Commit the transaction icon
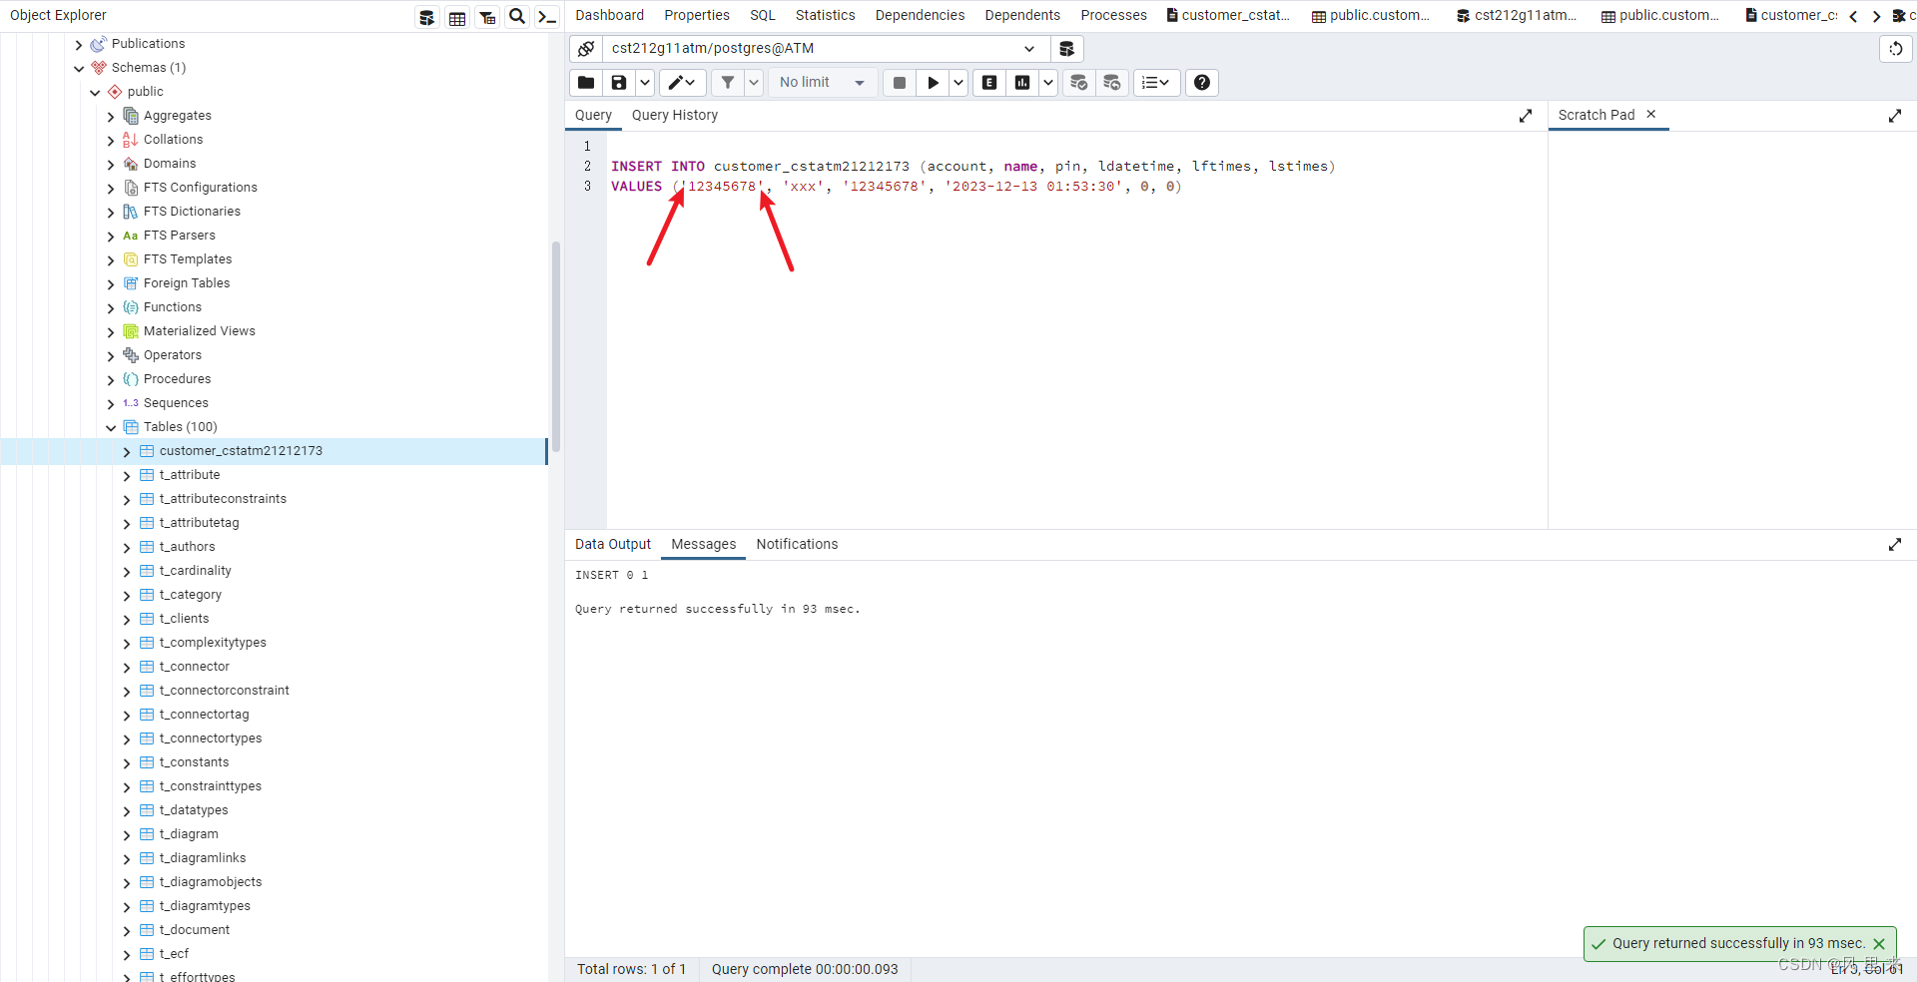 1078,83
